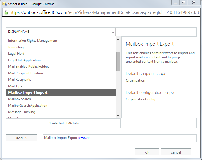Select the Mail Recipient Creation role
Screen dimensions: 202x160
pyautogui.click(x=61, y=73)
